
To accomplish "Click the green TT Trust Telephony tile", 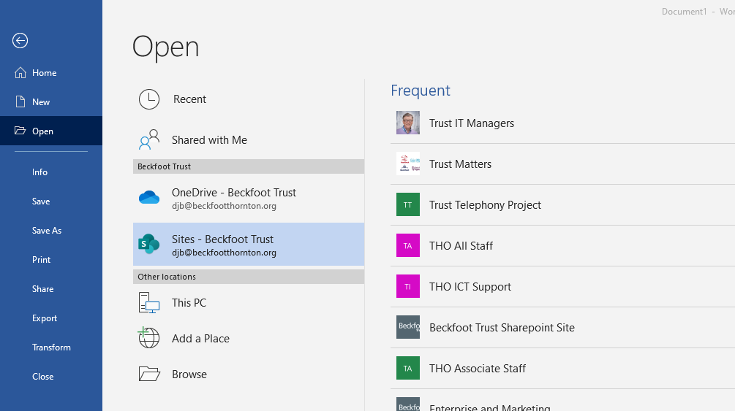I will [408, 204].
